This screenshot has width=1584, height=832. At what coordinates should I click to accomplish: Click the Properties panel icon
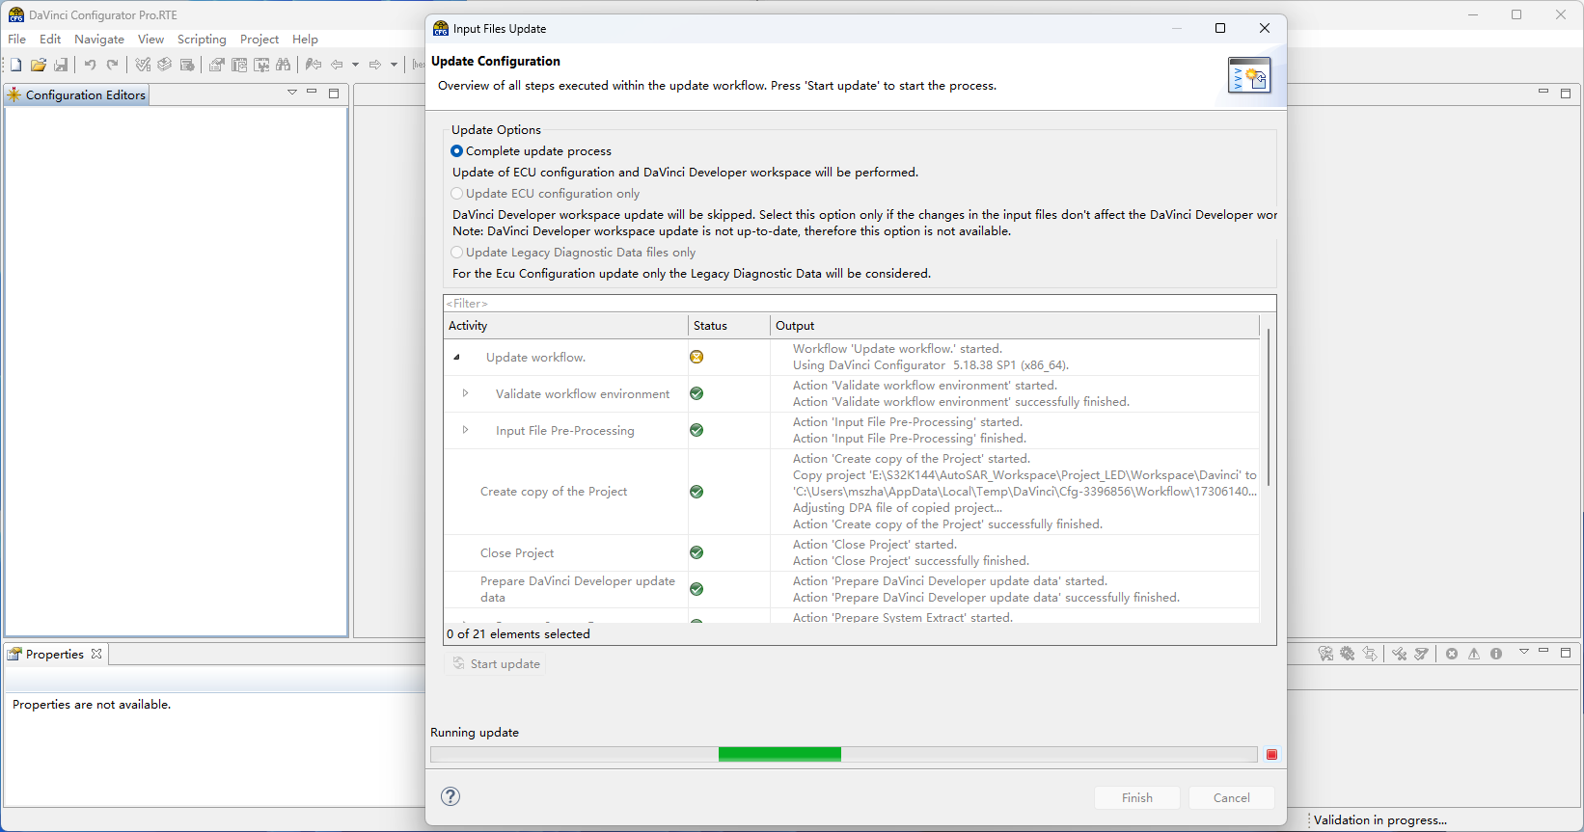pos(14,654)
